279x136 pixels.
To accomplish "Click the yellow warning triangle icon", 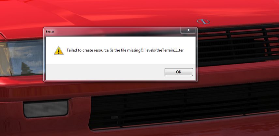I will [x=59, y=50].
